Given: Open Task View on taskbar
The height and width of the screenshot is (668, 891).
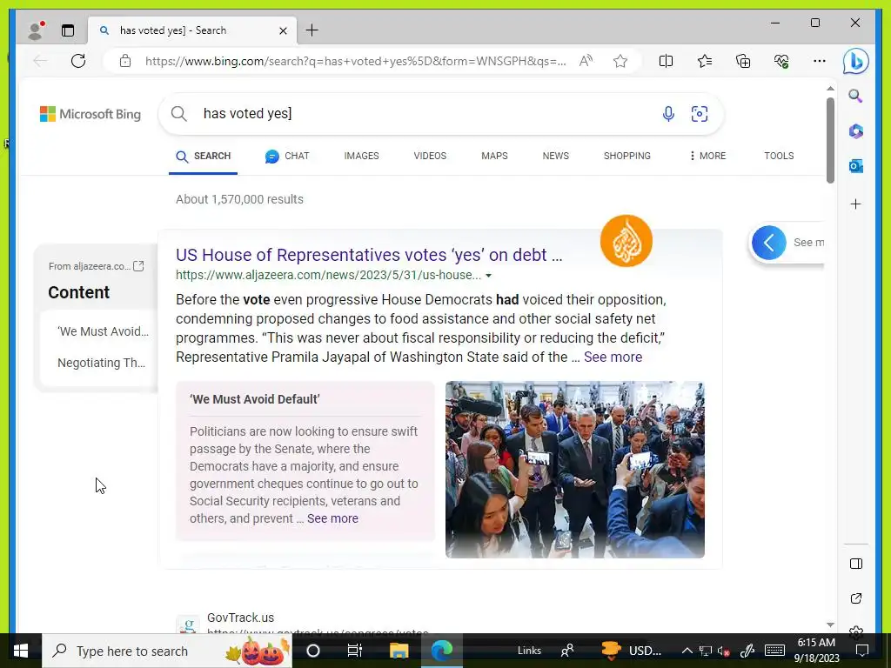Looking at the screenshot, I should point(355,651).
